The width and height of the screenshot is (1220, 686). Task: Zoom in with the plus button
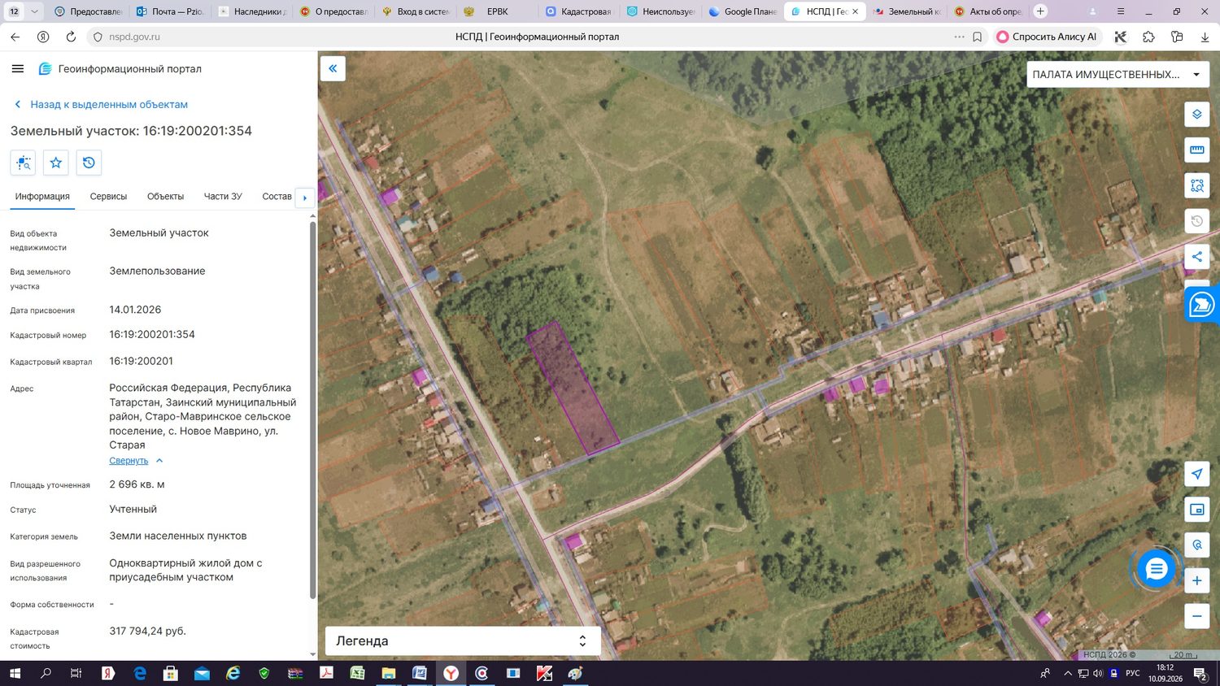pos(1197,580)
